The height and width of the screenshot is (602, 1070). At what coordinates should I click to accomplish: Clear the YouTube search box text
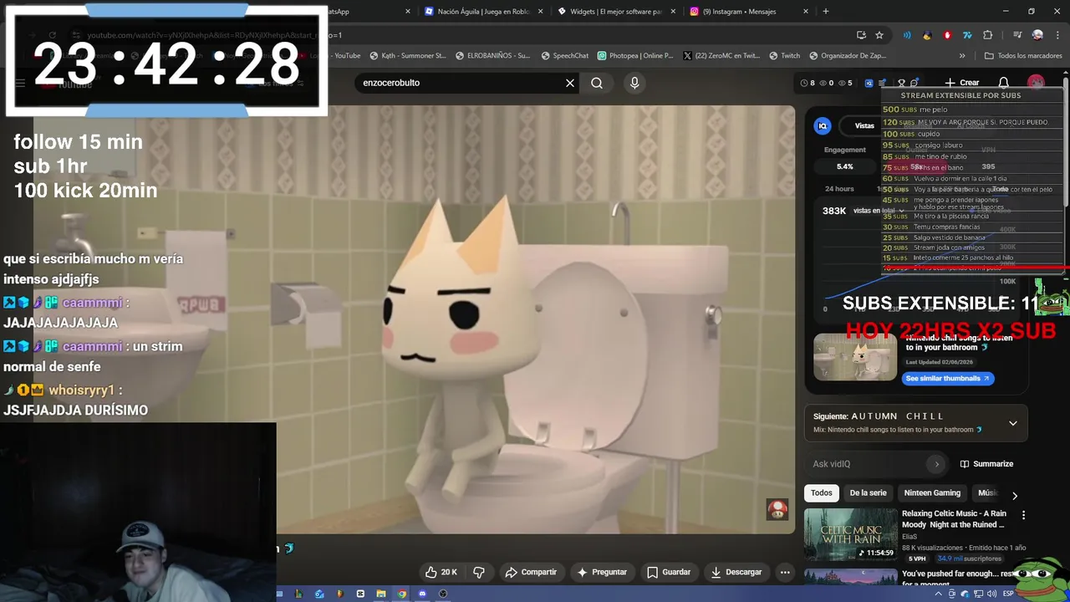(570, 83)
